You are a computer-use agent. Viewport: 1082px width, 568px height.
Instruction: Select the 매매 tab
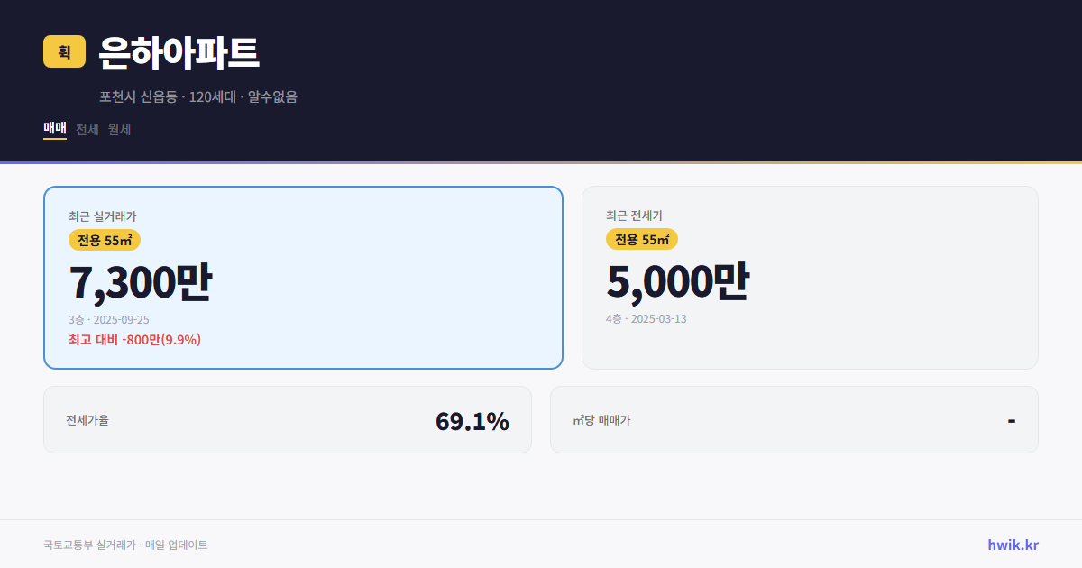click(53, 129)
